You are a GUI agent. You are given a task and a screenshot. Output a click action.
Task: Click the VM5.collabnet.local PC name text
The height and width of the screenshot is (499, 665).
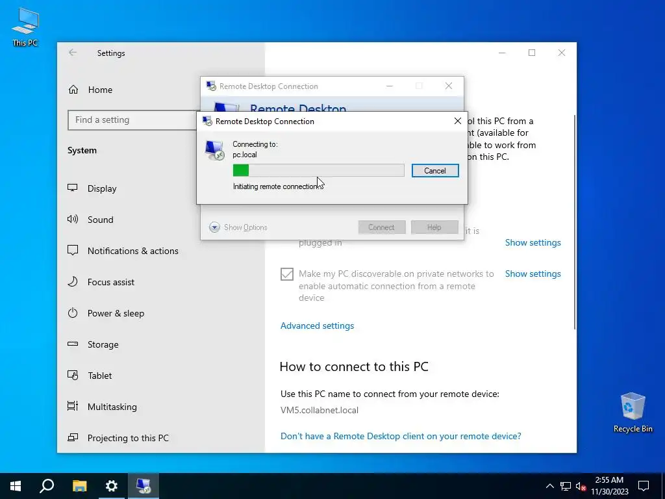[320, 411]
